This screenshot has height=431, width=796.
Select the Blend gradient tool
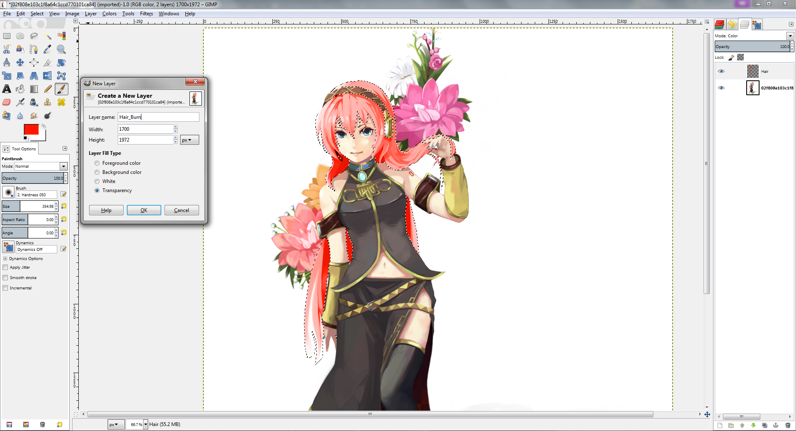click(34, 89)
